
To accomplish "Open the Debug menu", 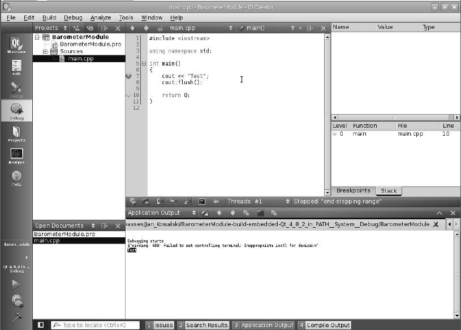I will pos(73,18).
